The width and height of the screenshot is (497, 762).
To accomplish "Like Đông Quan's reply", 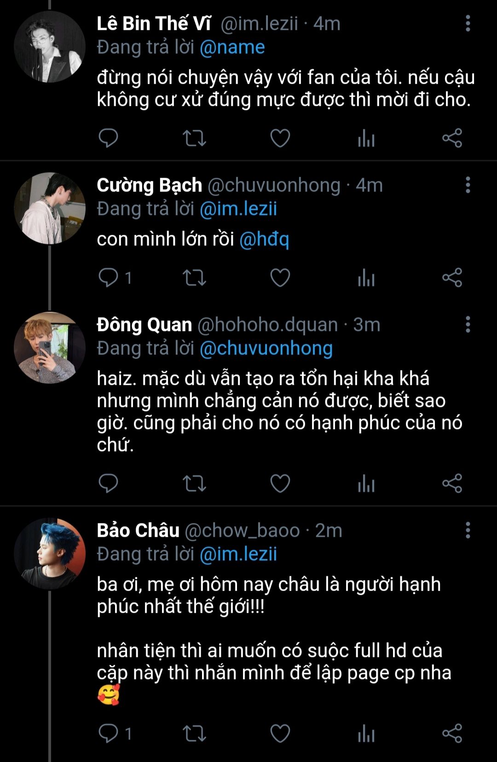I will click(x=280, y=483).
